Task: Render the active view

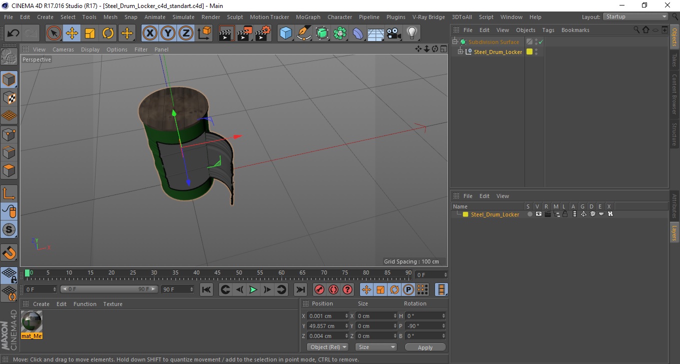Action: pos(227,33)
